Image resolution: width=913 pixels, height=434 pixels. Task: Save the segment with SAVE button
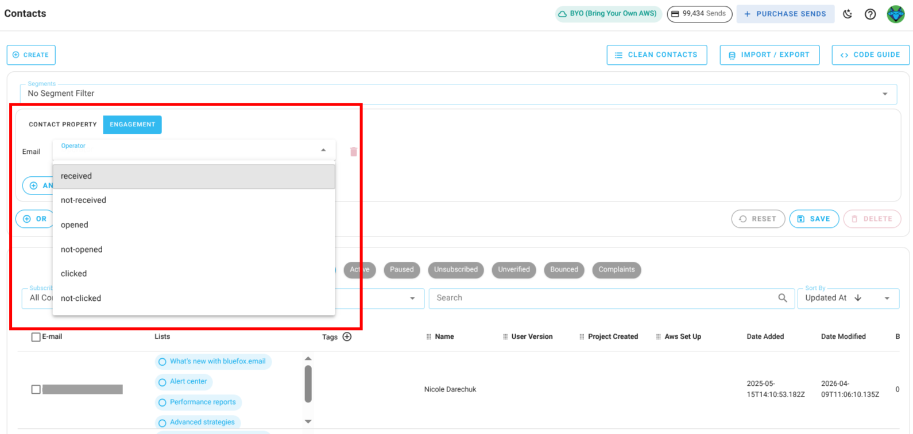[814, 219]
